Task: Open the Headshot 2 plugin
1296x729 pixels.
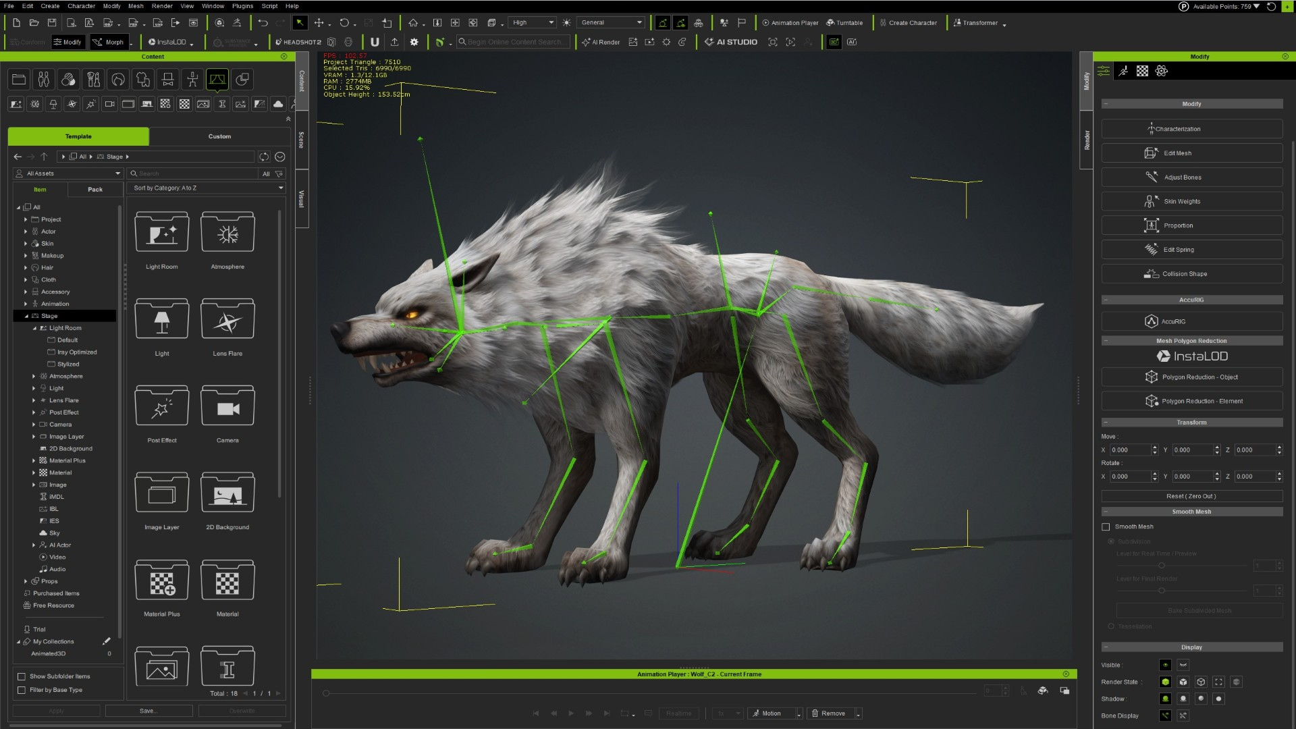Action: pyautogui.click(x=298, y=42)
